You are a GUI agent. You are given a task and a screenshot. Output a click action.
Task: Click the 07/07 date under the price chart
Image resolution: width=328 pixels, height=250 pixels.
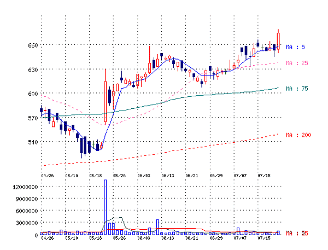click(240, 176)
